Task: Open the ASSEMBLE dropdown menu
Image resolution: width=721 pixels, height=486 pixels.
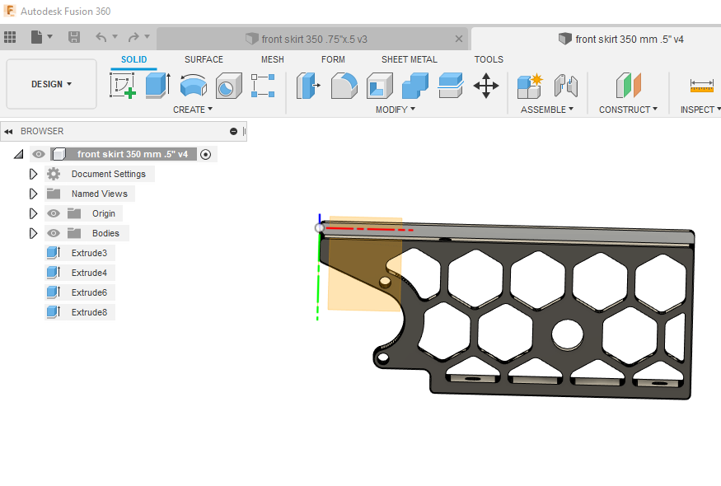Action: (547, 110)
